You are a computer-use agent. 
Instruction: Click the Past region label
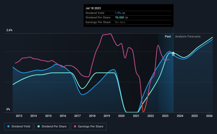pos(168,36)
